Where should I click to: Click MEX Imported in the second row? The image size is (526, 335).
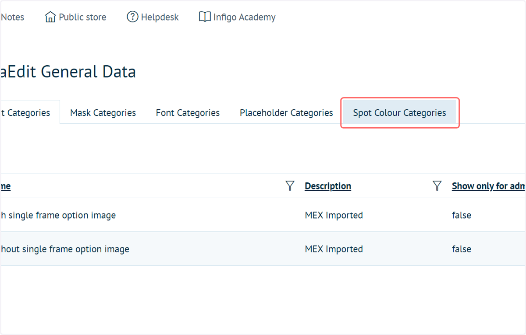click(334, 249)
